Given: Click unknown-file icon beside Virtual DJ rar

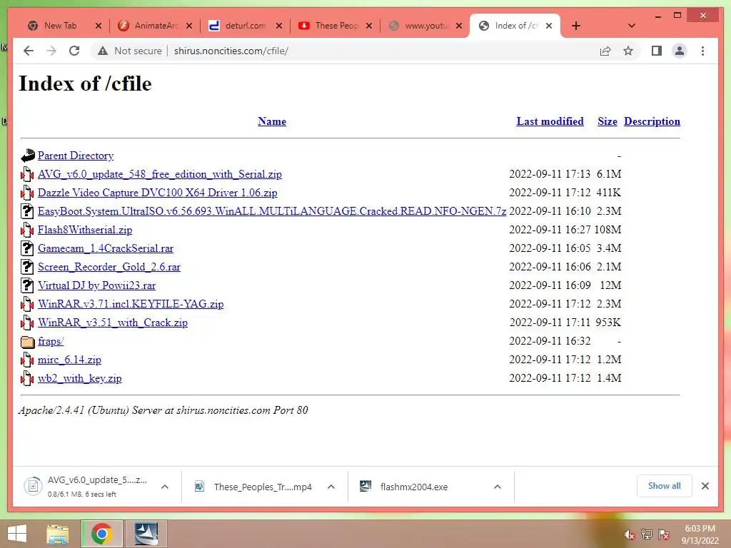Looking at the screenshot, I should [x=28, y=285].
